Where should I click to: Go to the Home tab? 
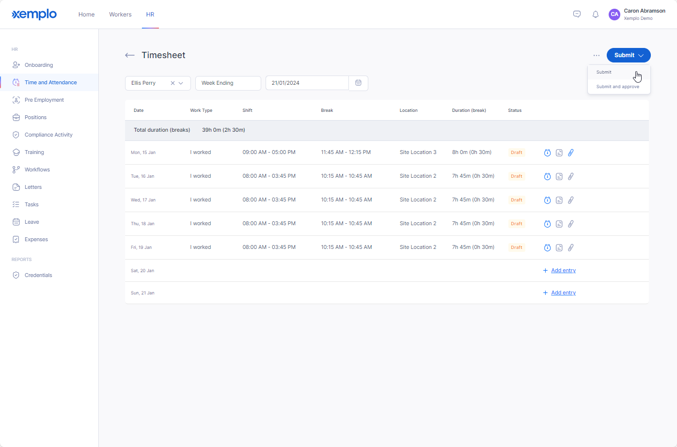click(86, 15)
